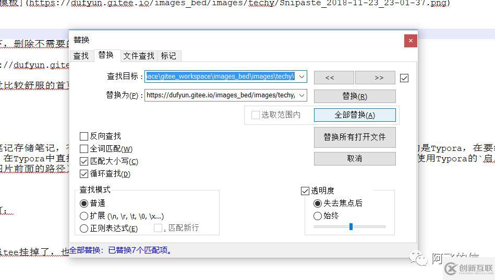Click the 替换 replace button

(355, 96)
